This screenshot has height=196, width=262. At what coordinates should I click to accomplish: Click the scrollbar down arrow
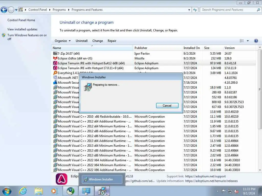click(260, 170)
